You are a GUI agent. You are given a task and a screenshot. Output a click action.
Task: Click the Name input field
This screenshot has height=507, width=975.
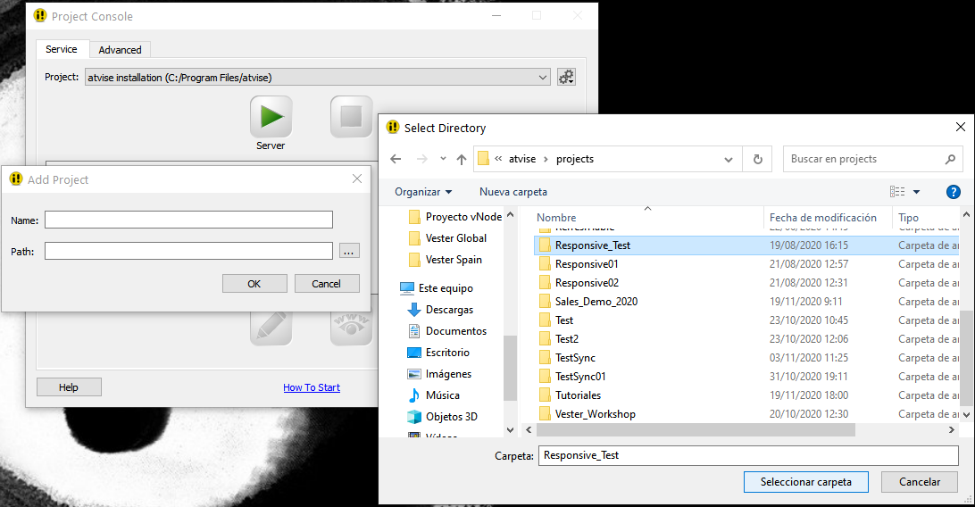coord(188,220)
